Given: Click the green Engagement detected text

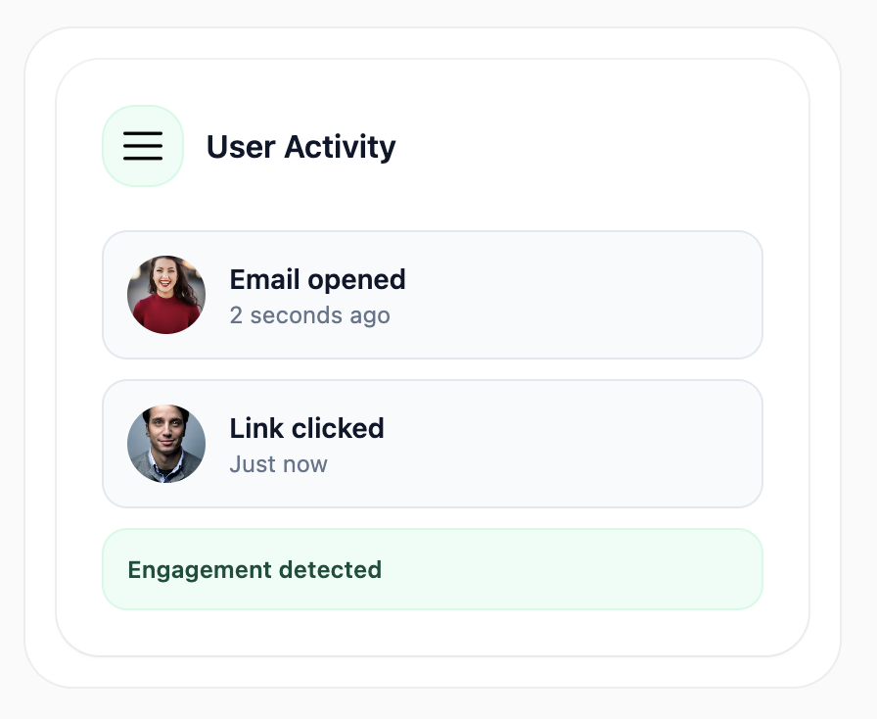Looking at the screenshot, I should point(254,569).
